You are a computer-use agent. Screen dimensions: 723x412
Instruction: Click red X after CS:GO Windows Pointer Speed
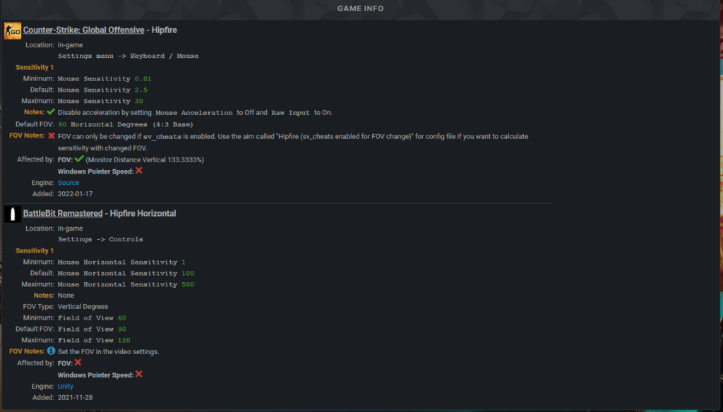[x=139, y=171]
